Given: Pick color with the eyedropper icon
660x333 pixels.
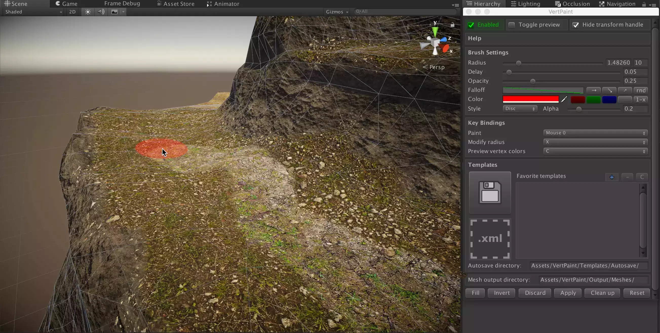Looking at the screenshot, I should coord(564,99).
